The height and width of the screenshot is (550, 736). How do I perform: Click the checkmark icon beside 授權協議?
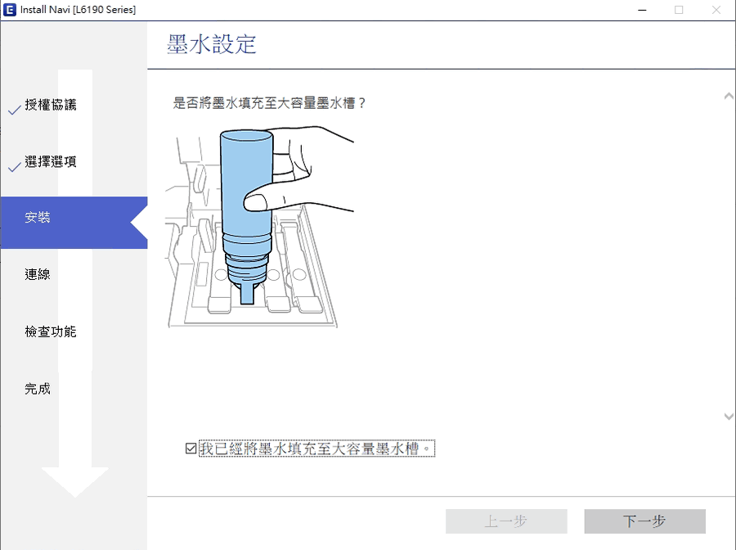point(14,110)
